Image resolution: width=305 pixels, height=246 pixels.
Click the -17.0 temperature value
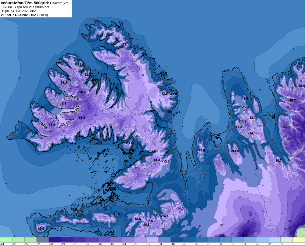point(286,127)
